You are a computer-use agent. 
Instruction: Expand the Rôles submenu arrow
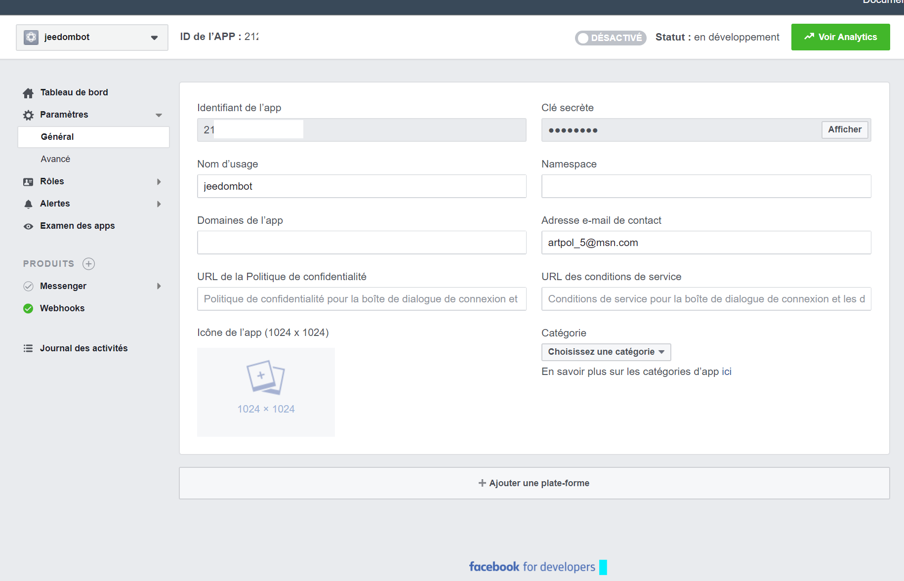(x=159, y=182)
